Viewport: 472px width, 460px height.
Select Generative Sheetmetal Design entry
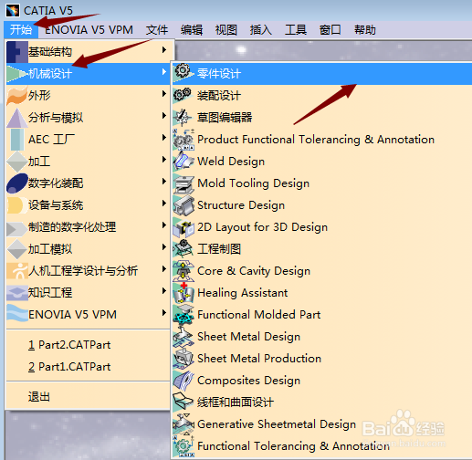coord(322,424)
